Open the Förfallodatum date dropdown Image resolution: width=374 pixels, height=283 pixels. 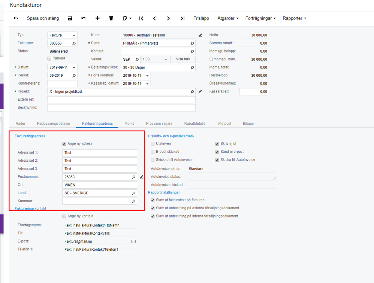tap(147, 76)
